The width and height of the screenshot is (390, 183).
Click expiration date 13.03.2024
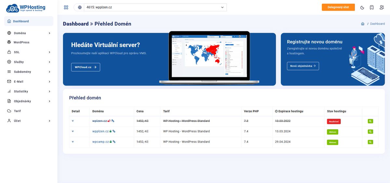coord(283,131)
